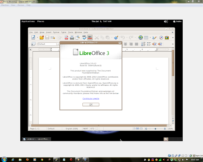Click the Export as PDF toolbar icon
The width and height of the screenshot is (203, 162).
pos(66,38)
